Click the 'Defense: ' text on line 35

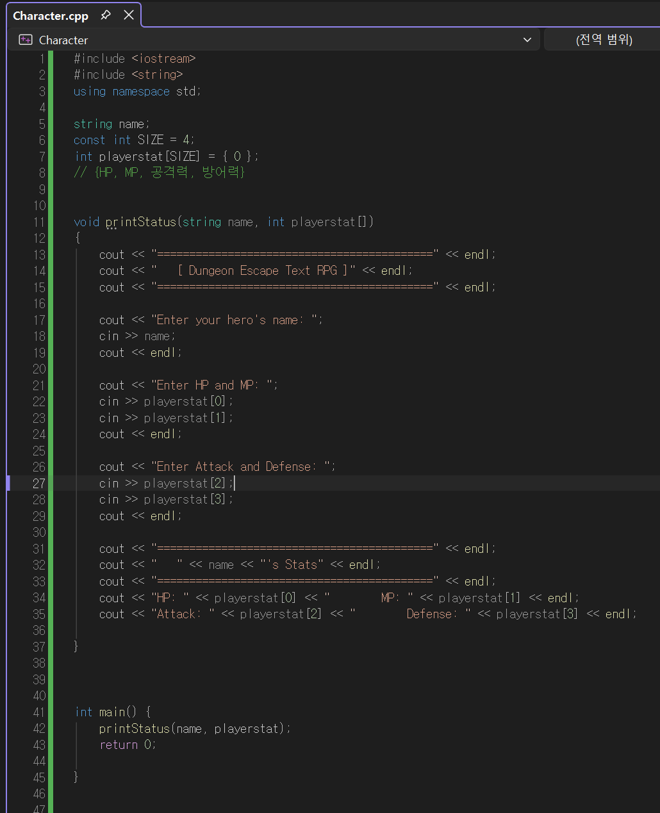433,614
